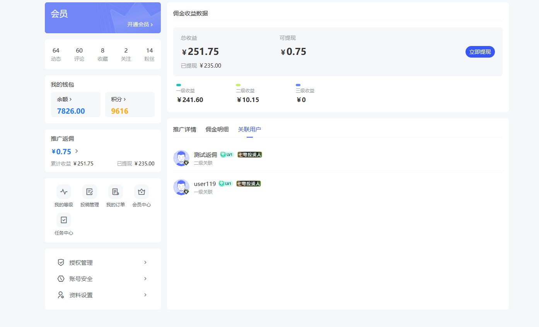Viewport: 539px width, 327px height.
Task: Open 我的等级 level icon
Action: click(x=64, y=192)
